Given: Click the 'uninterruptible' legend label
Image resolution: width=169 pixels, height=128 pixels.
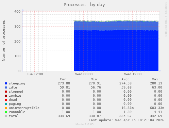Looking at the screenshot, I should [24, 108].
